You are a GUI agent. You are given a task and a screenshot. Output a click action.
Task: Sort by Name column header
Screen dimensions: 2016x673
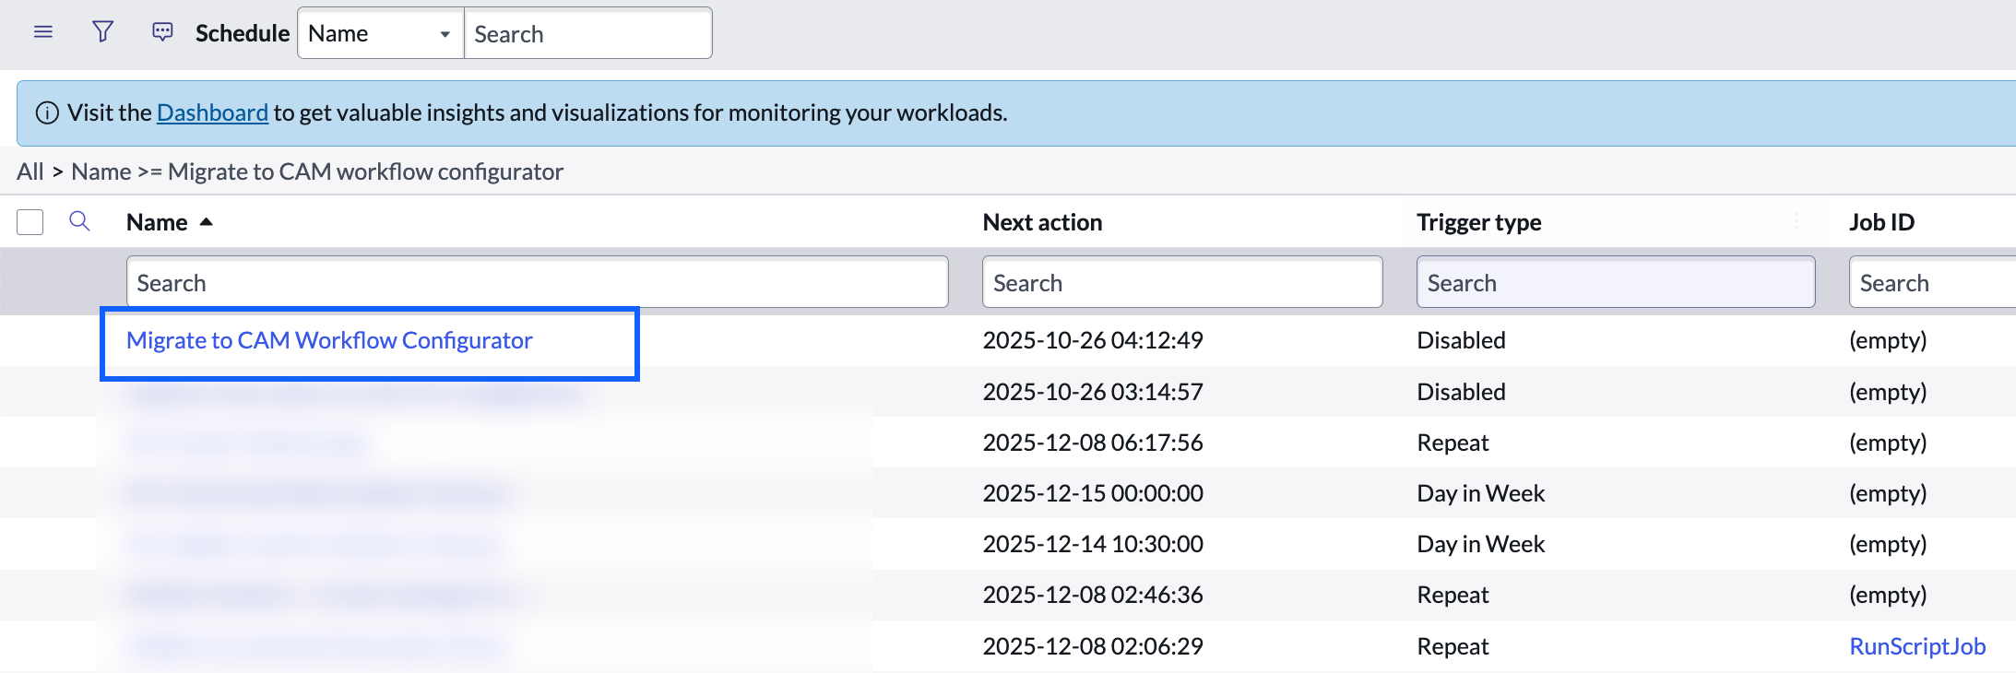tap(157, 222)
